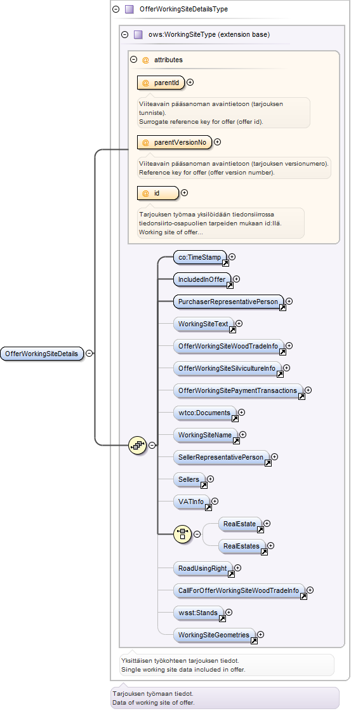The width and height of the screenshot is (351, 711).
Task: Expand PurchaserRepresentativePerson element
Action: pos(289,301)
